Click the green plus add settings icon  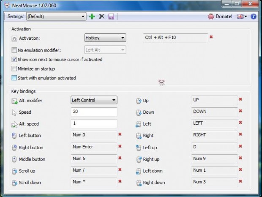click(x=92, y=16)
